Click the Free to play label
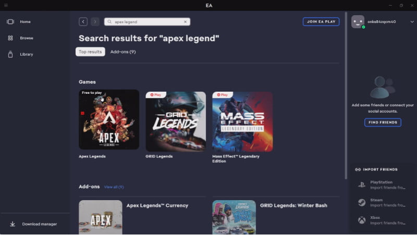Viewport: 417px width, 235px height. [92, 93]
